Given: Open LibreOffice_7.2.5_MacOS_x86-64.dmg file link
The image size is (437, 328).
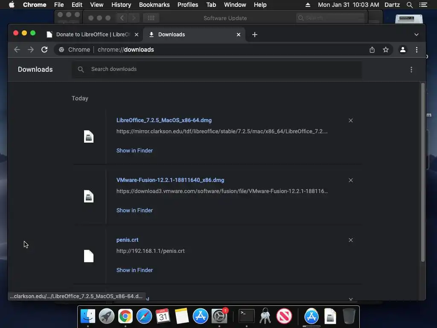Looking at the screenshot, I should click(x=164, y=120).
